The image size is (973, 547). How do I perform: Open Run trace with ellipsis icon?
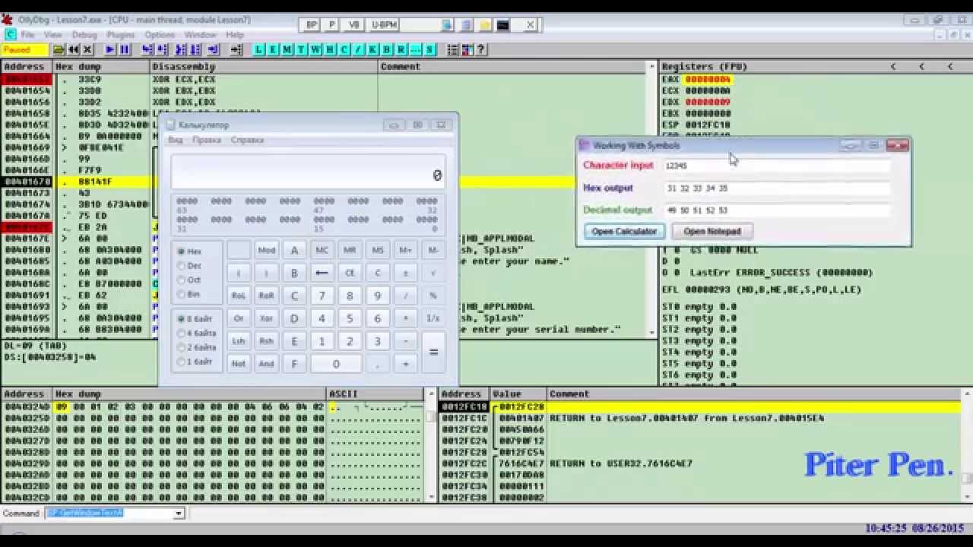(x=415, y=49)
